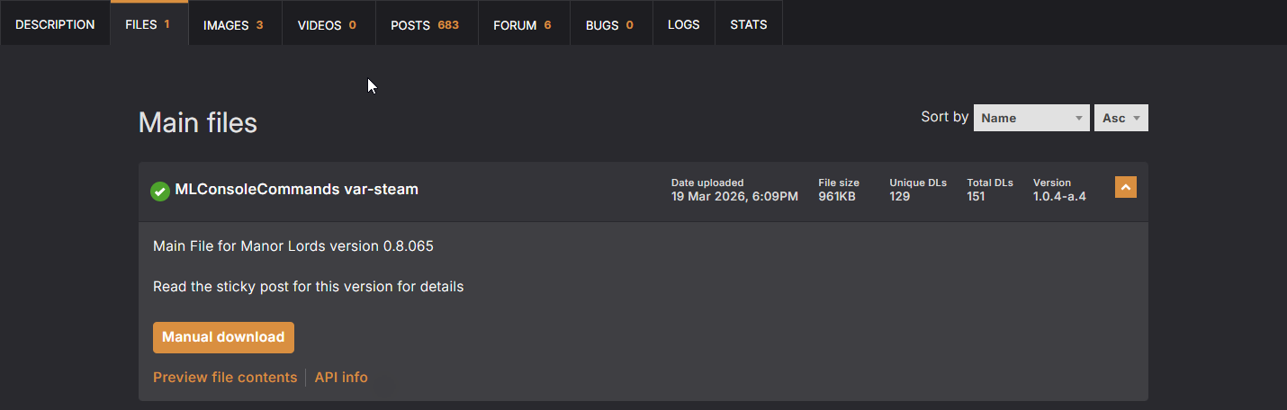Switch to the Description tab
The image size is (1287, 410).
click(55, 24)
